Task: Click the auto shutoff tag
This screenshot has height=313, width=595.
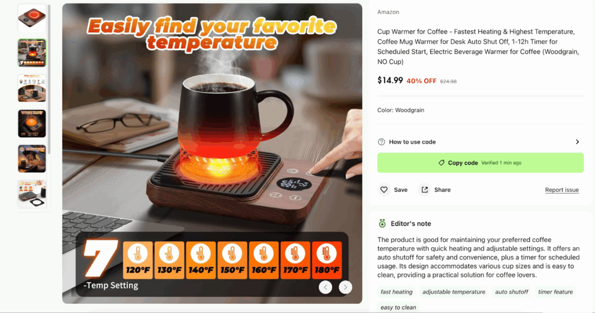Action: (x=511, y=291)
